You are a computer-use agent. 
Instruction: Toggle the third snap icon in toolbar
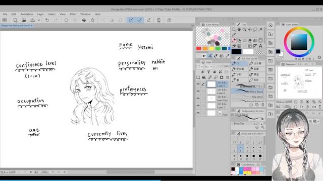pyautogui.click(x=148, y=20)
